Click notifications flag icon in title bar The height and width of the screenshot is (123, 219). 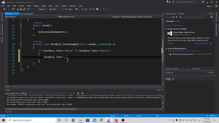168,2
